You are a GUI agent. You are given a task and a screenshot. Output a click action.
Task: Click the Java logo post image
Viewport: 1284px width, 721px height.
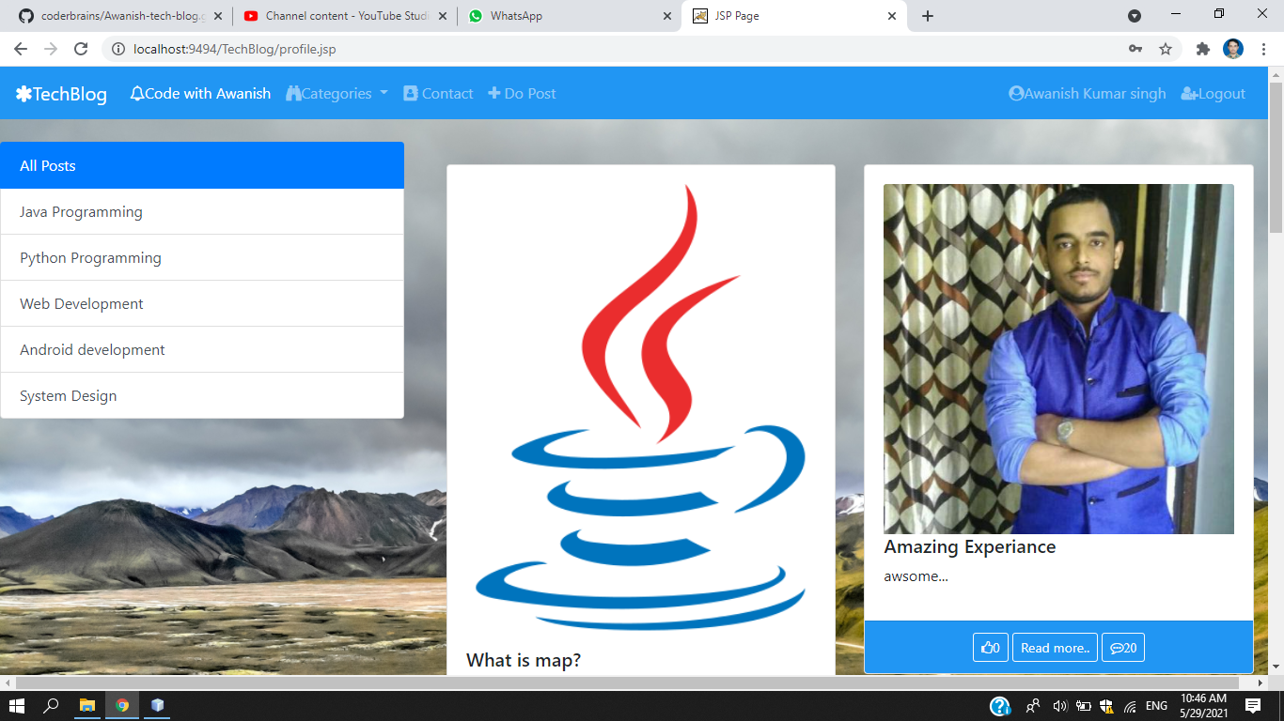pyautogui.click(x=641, y=407)
